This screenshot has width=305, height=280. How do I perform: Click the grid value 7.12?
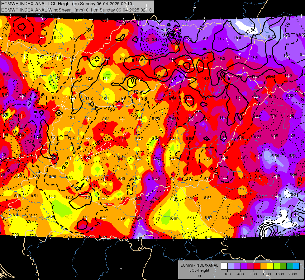point(24,56)
